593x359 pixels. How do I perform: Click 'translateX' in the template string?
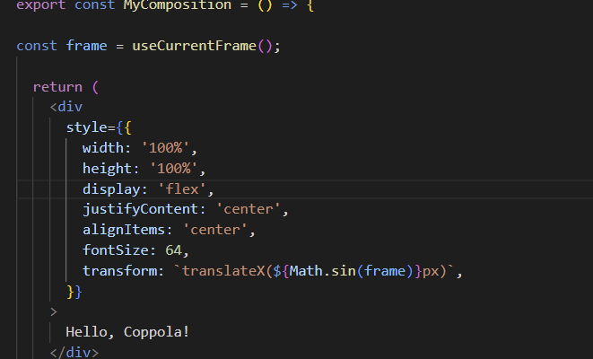[x=223, y=271]
